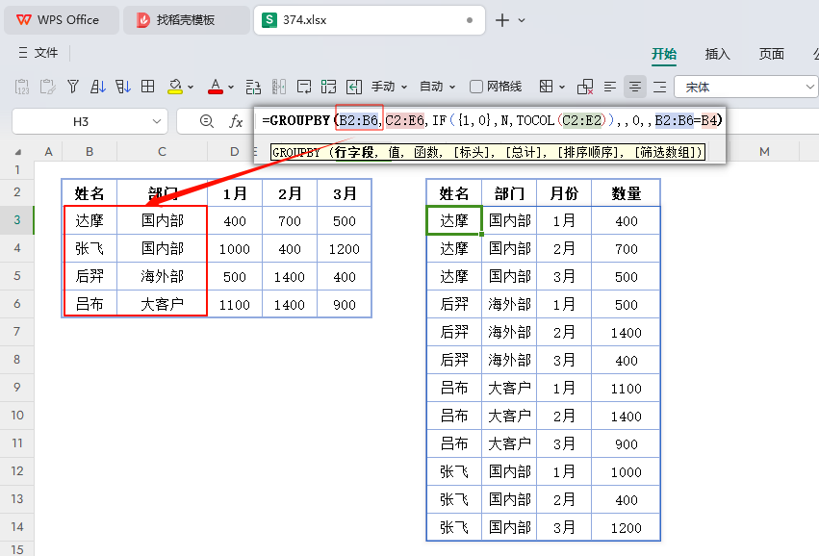Image resolution: width=819 pixels, height=556 pixels.
Task: Click the 3月 header in left table
Action: point(345,193)
